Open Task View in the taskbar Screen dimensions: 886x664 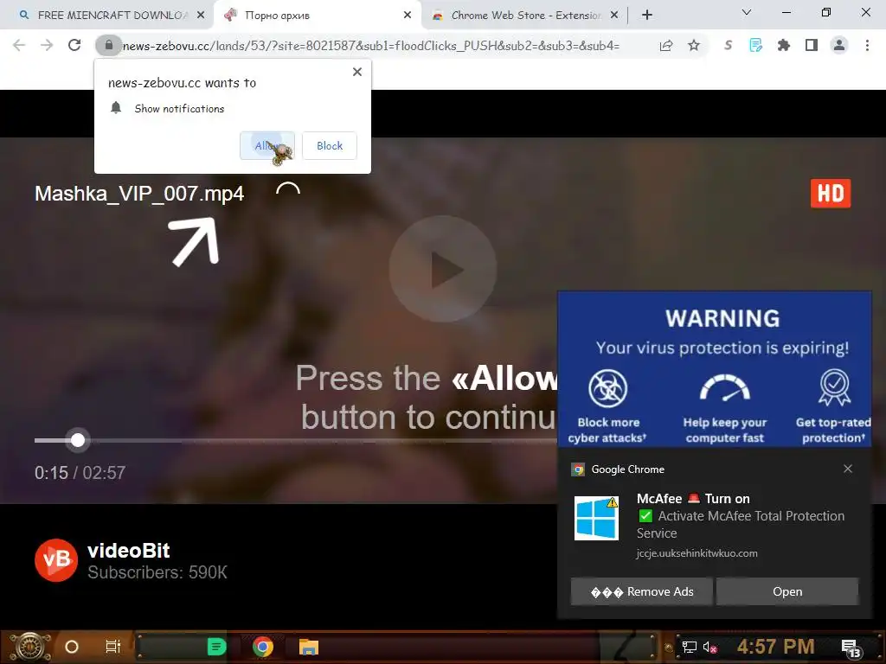click(x=113, y=647)
